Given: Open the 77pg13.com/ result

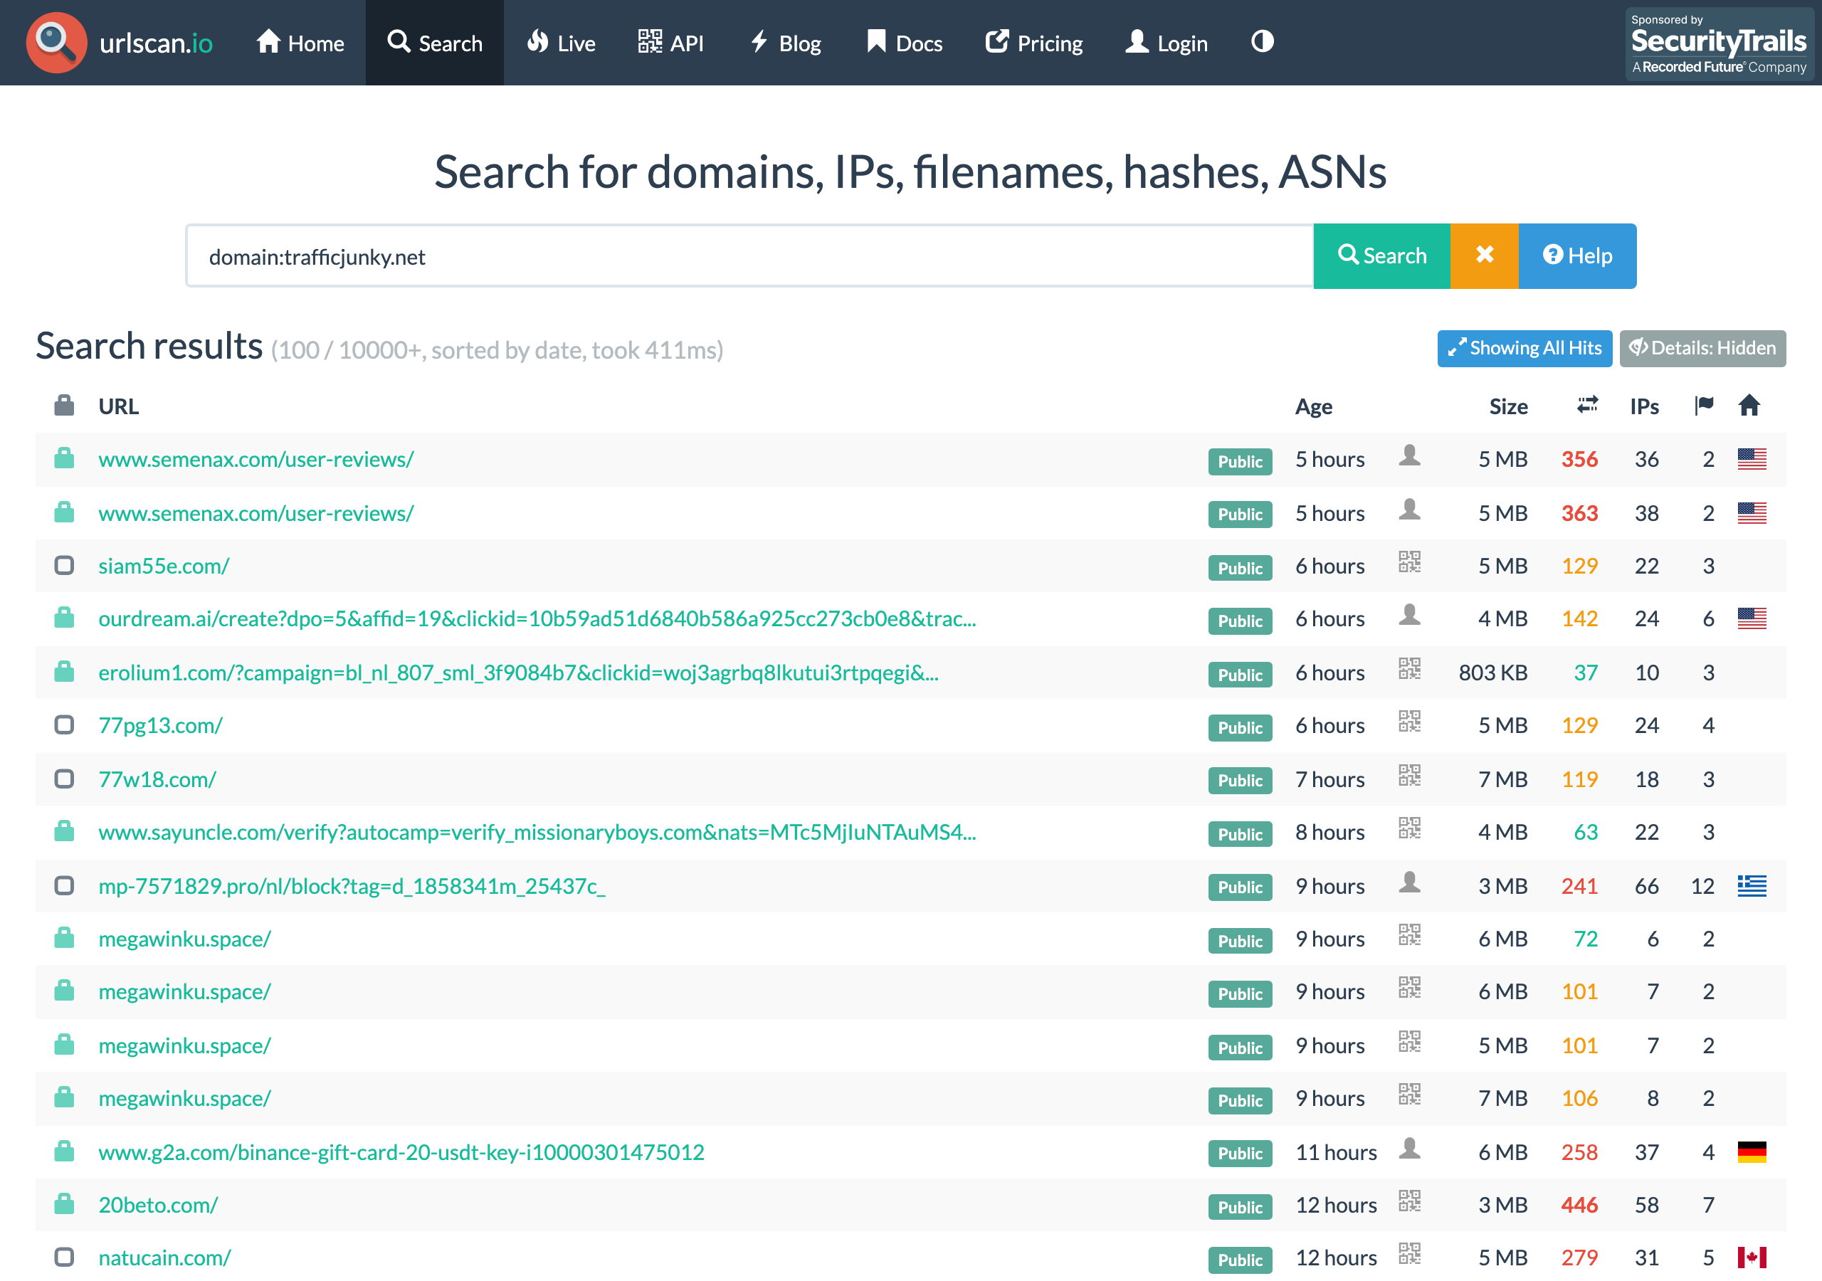Looking at the screenshot, I should (x=160, y=725).
